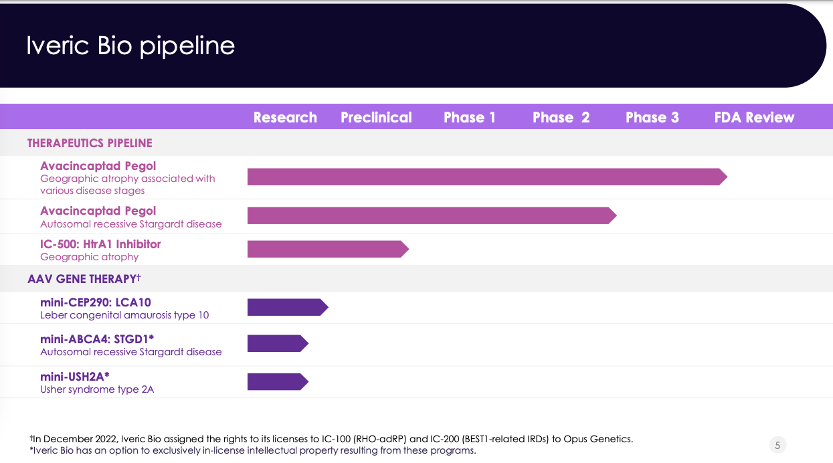Viewport: 833px width, 463px height.
Task: Click the Research column heading
Action: pos(285,116)
